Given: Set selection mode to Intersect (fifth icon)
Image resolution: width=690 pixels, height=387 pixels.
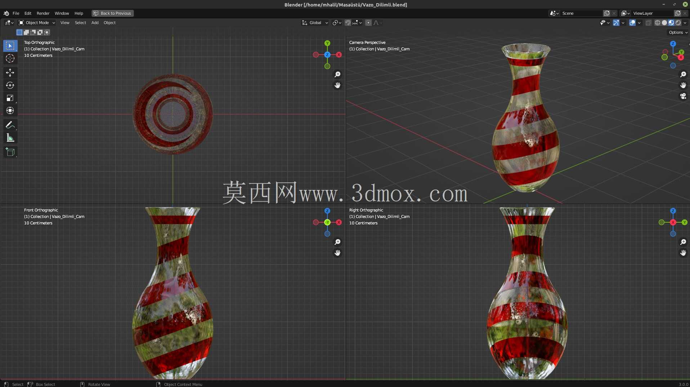Looking at the screenshot, I should pyautogui.click(x=47, y=32).
